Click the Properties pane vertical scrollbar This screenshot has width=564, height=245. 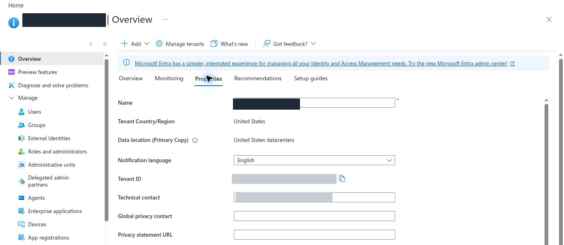point(546,174)
